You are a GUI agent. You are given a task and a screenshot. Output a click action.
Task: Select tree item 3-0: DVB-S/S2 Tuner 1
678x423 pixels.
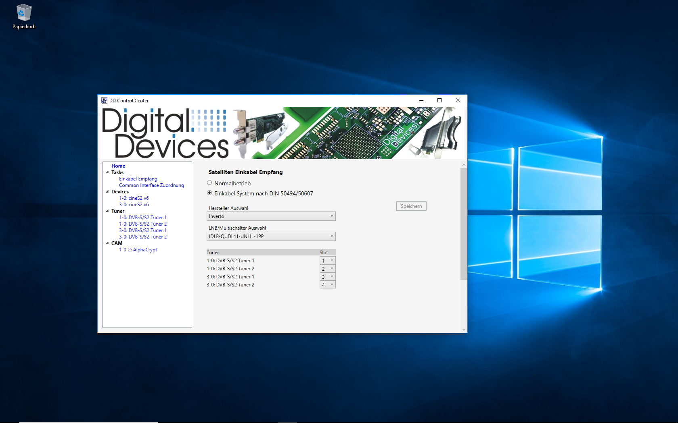click(x=143, y=230)
